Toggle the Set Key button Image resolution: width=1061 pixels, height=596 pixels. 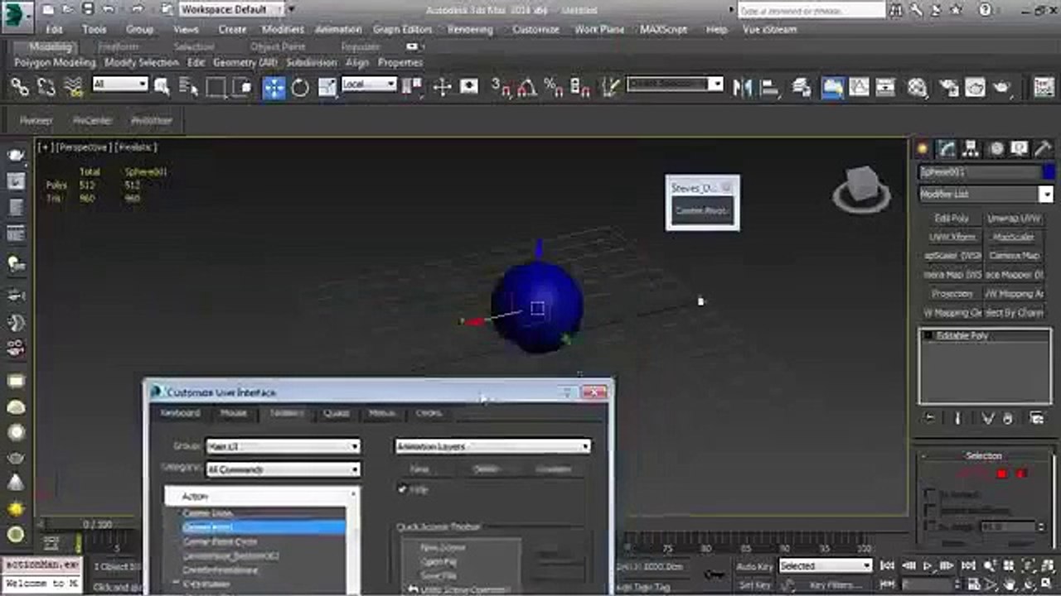[754, 585]
